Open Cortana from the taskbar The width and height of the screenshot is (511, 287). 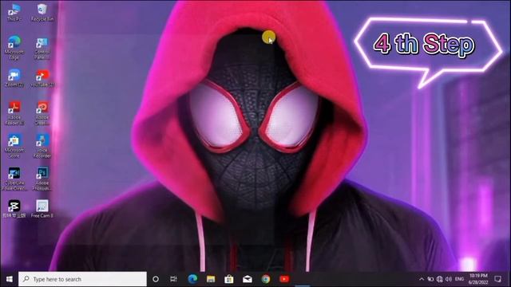(x=156, y=279)
